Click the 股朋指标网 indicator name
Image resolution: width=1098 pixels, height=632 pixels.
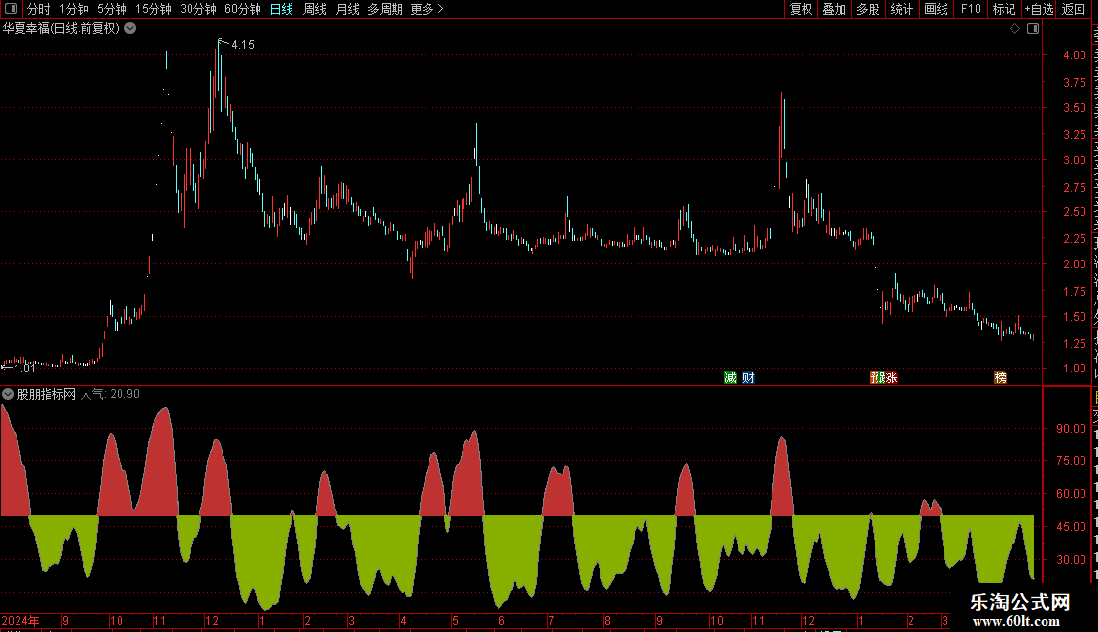pyautogui.click(x=47, y=394)
